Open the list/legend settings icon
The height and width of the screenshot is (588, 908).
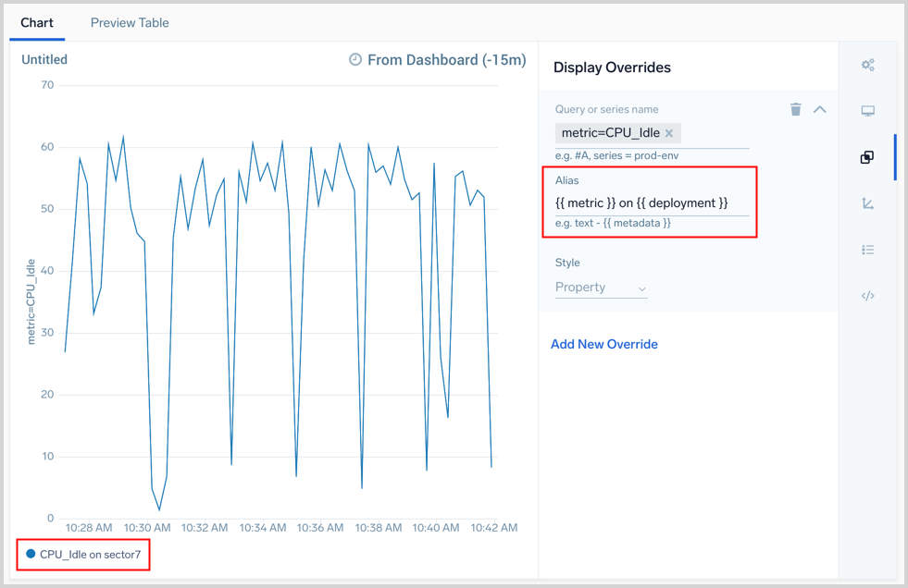point(867,250)
